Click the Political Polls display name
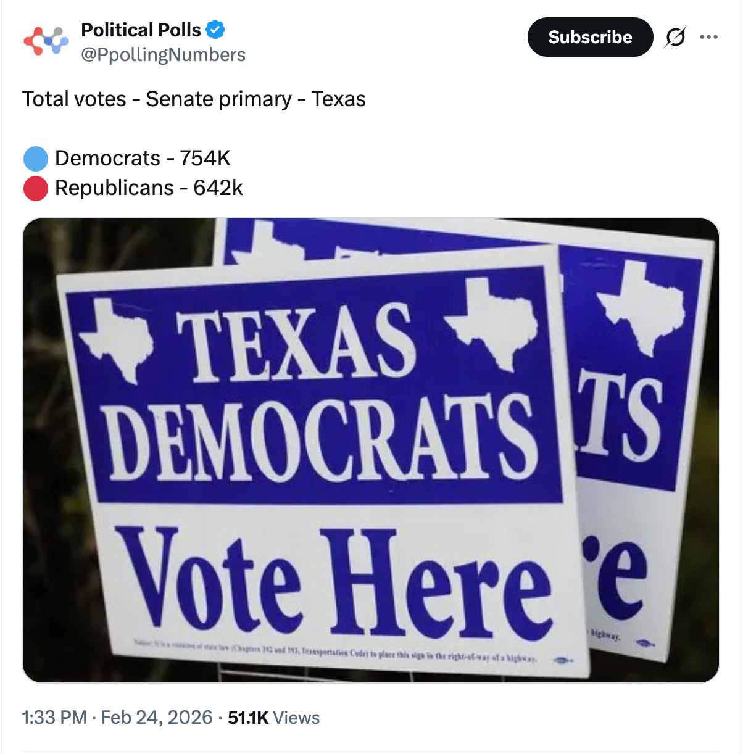 tap(141, 30)
